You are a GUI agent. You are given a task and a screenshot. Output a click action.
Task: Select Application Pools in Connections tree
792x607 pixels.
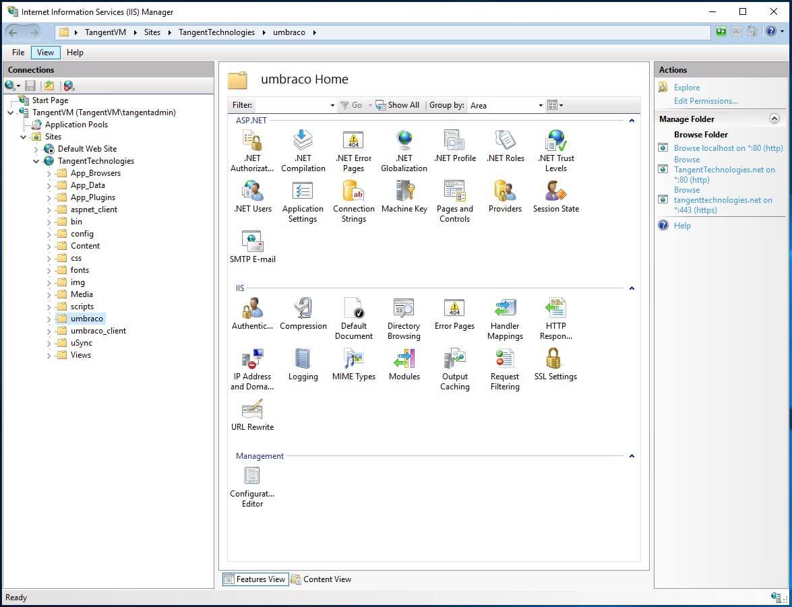tap(76, 125)
